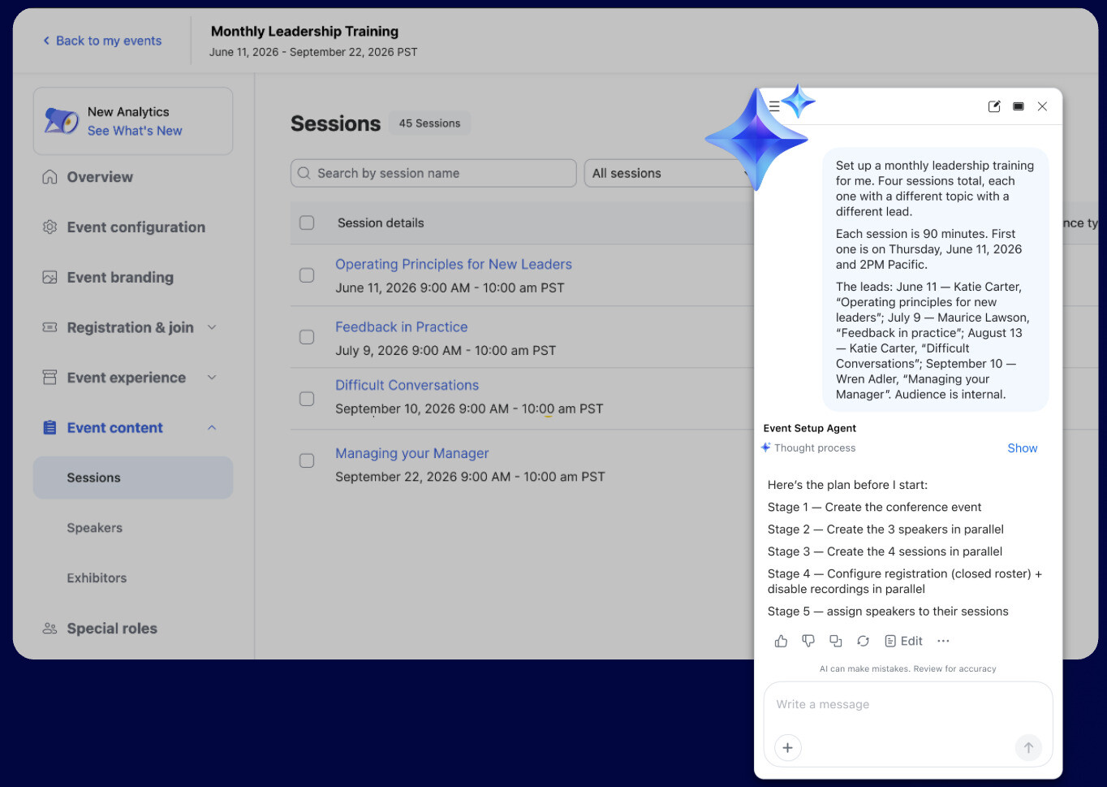1107x787 pixels.
Task: Click the Search by session name field
Action: [x=433, y=173]
